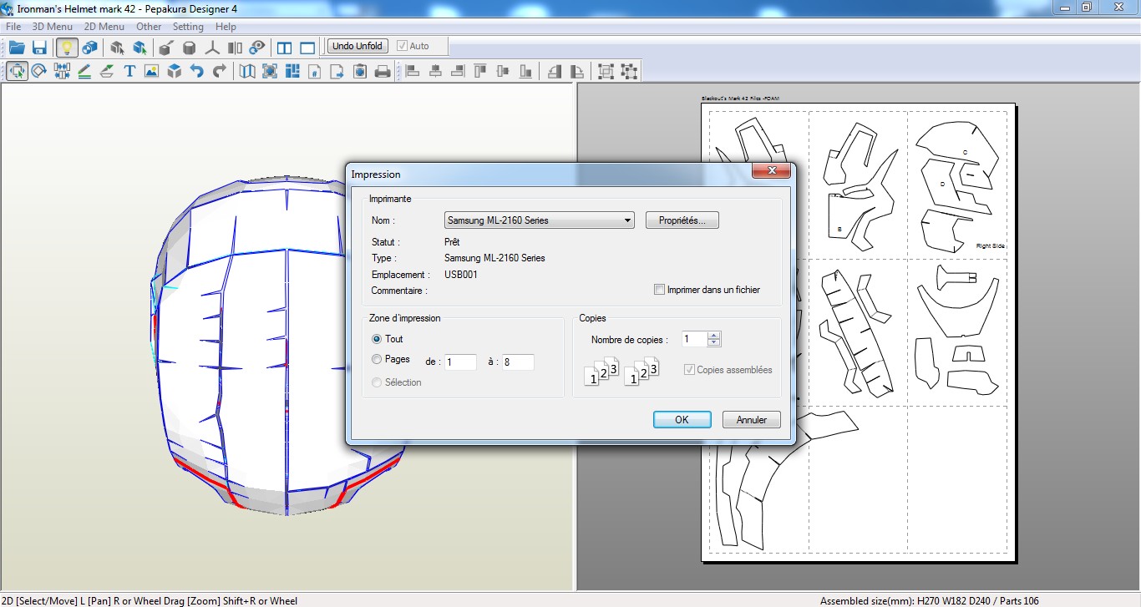Image resolution: width=1141 pixels, height=607 pixels.
Task: Click the printer icon in toolbar
Action: (383, 72)
